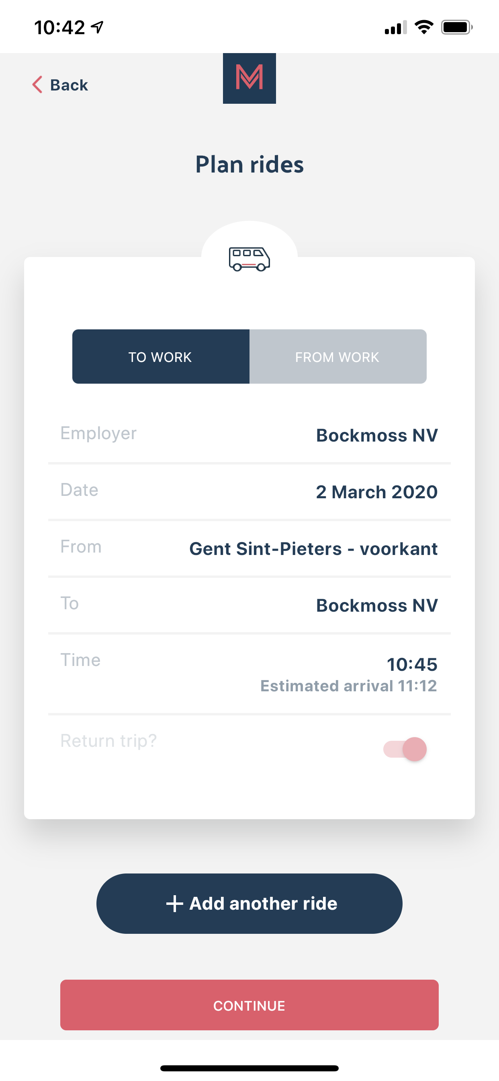
Task: Tap the location arrow in status bar
Action: tap(97, 27)
